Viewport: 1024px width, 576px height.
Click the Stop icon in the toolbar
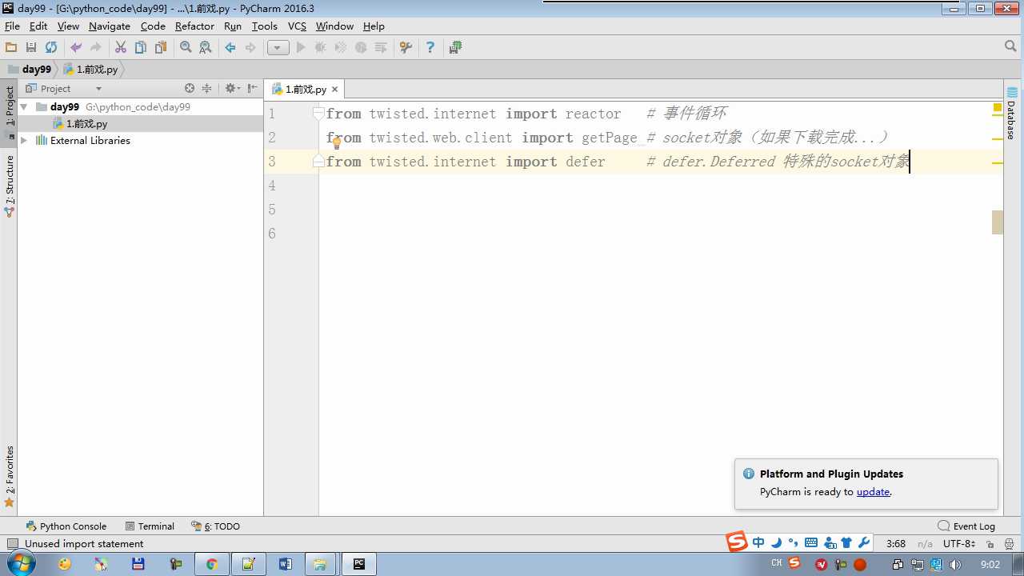[x=361, y=48]
